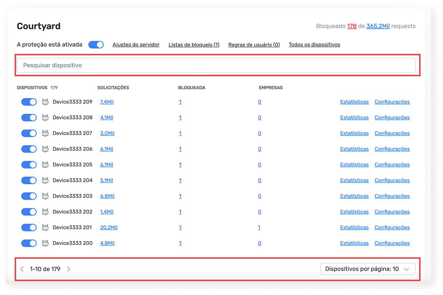Click the 20,2Mil requests link

coord(109,227)
